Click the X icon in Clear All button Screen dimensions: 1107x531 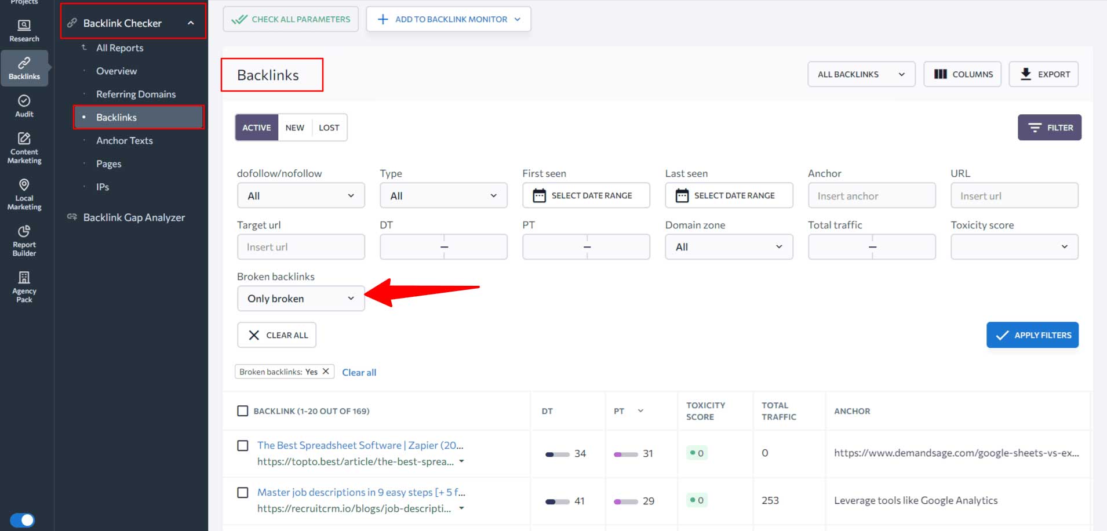pyautogui.click(x=254, y=335)
